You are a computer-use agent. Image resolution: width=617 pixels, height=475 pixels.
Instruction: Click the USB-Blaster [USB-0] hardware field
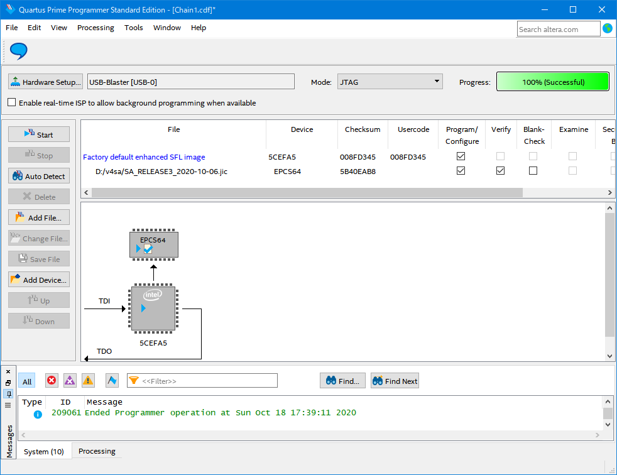(191, 82)
